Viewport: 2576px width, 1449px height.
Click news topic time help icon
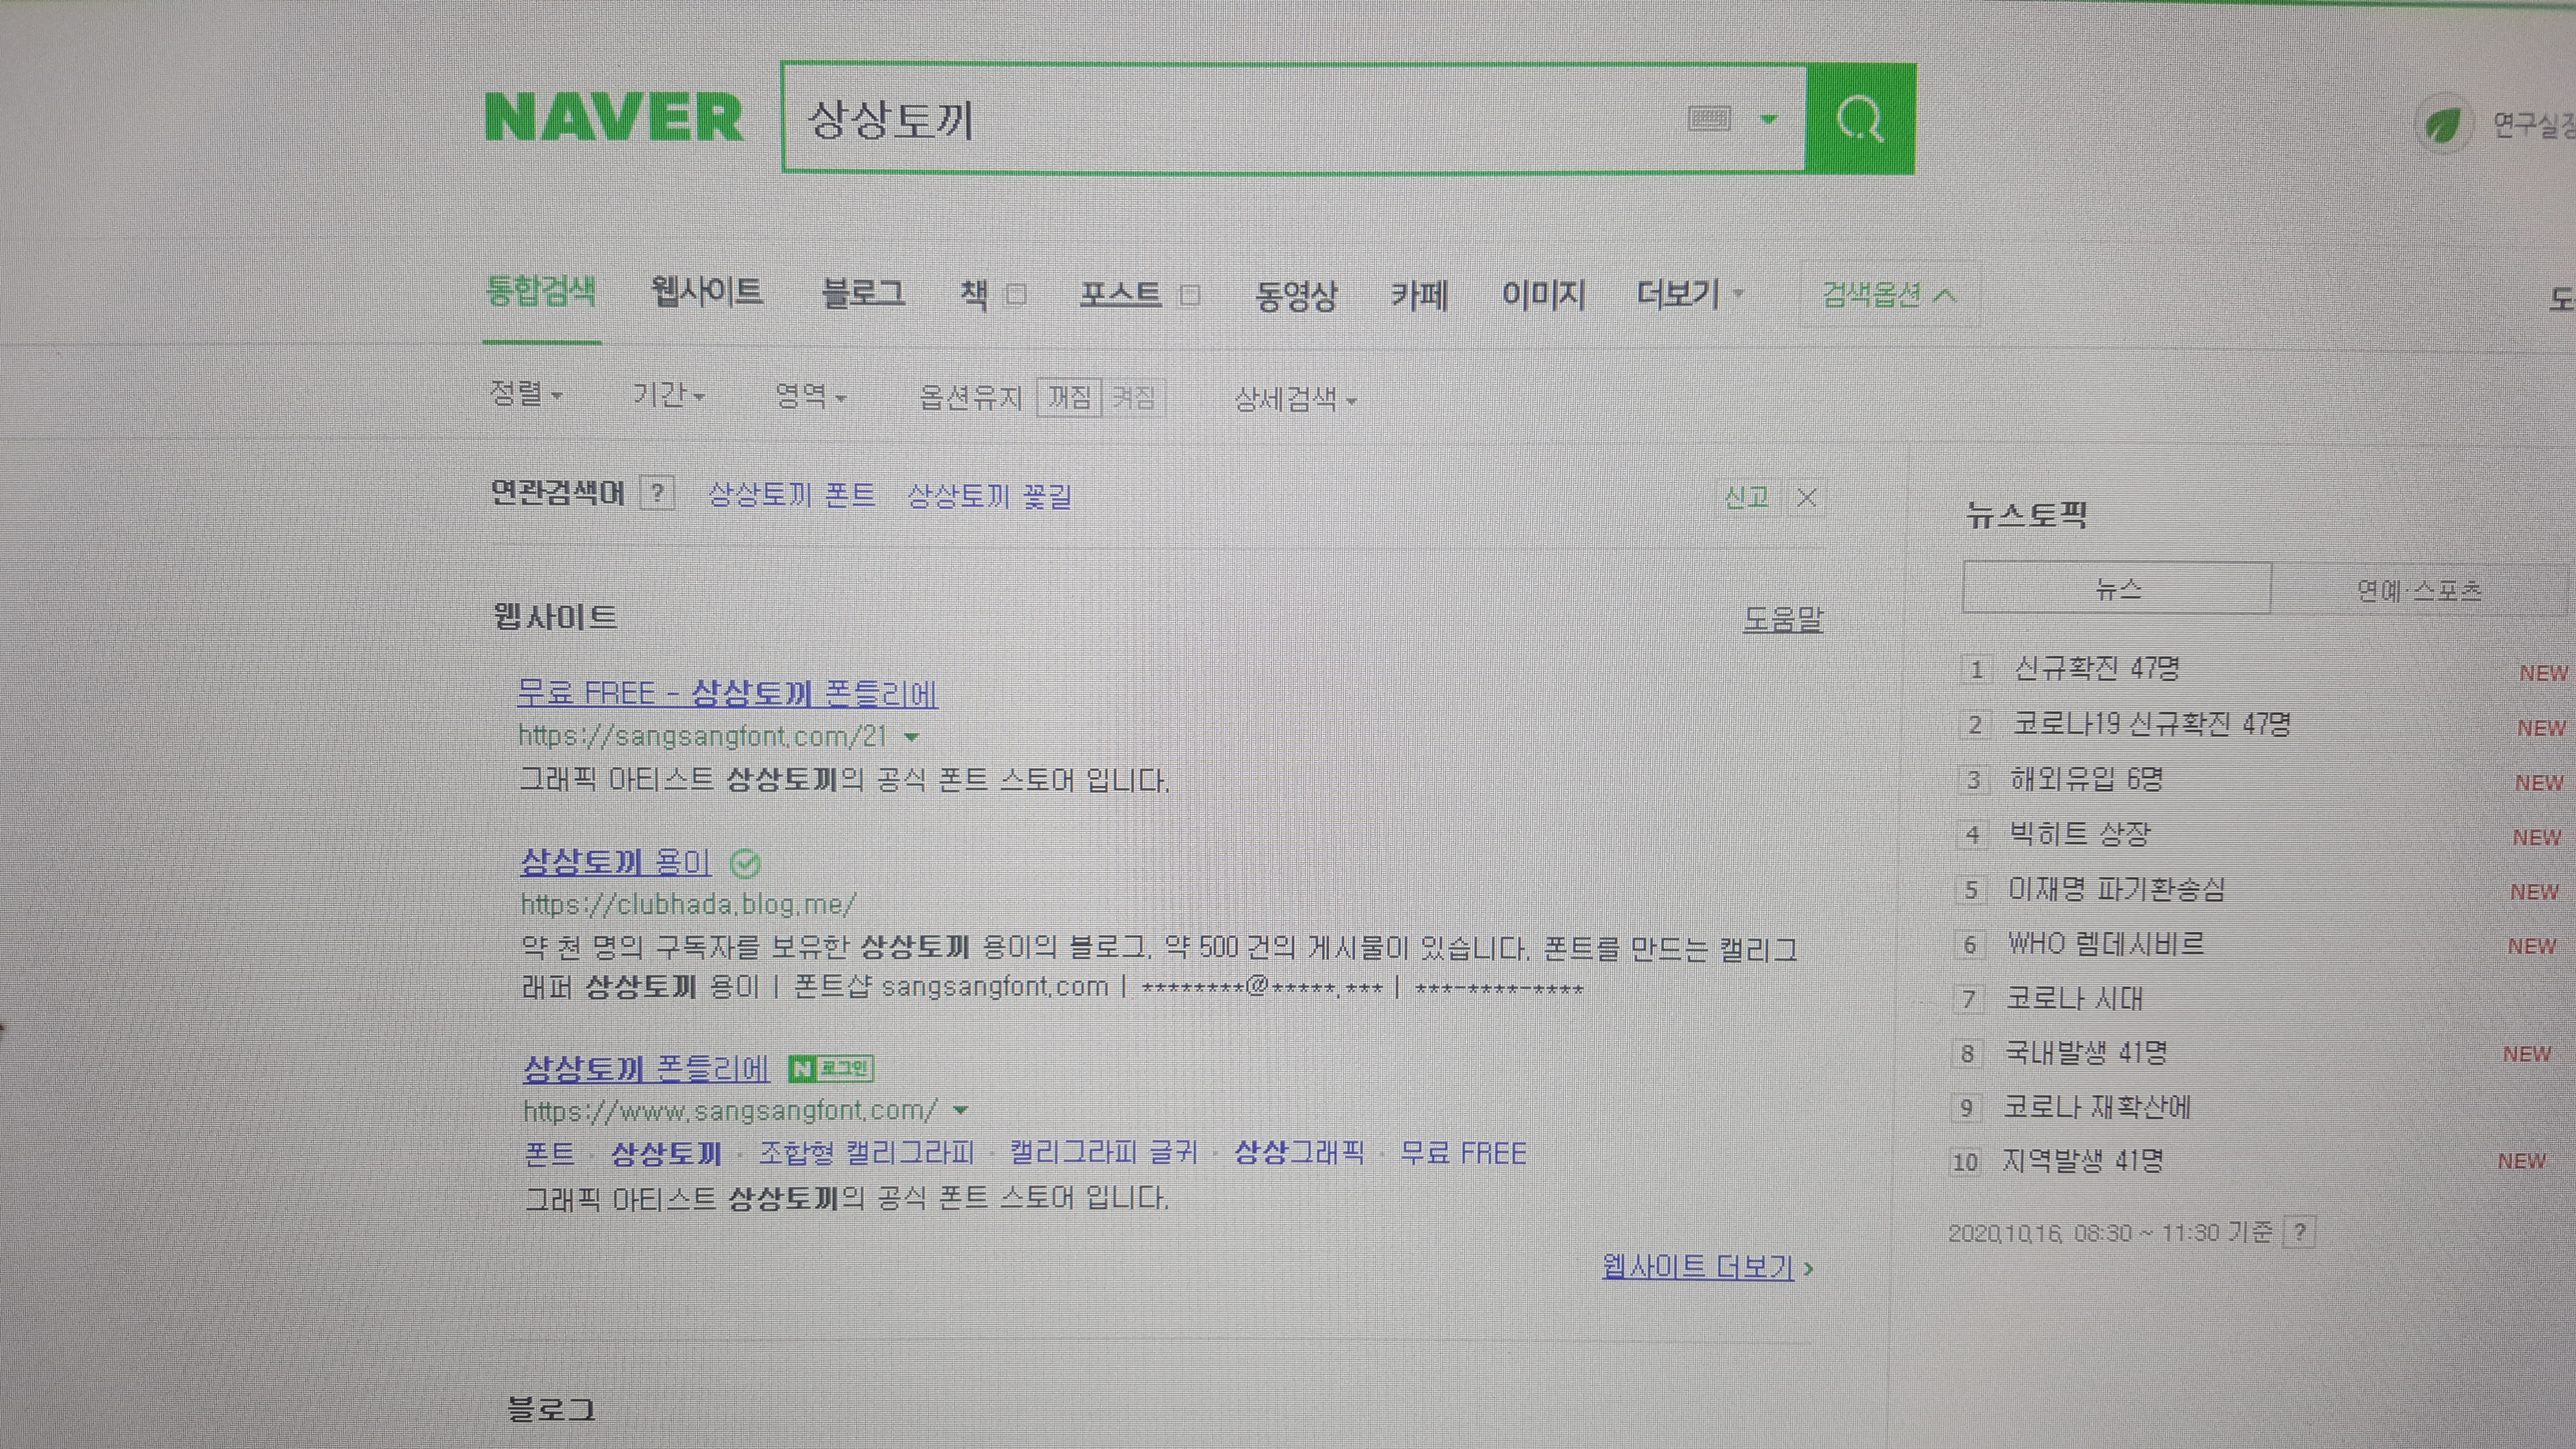(x=2300, y=1232)
